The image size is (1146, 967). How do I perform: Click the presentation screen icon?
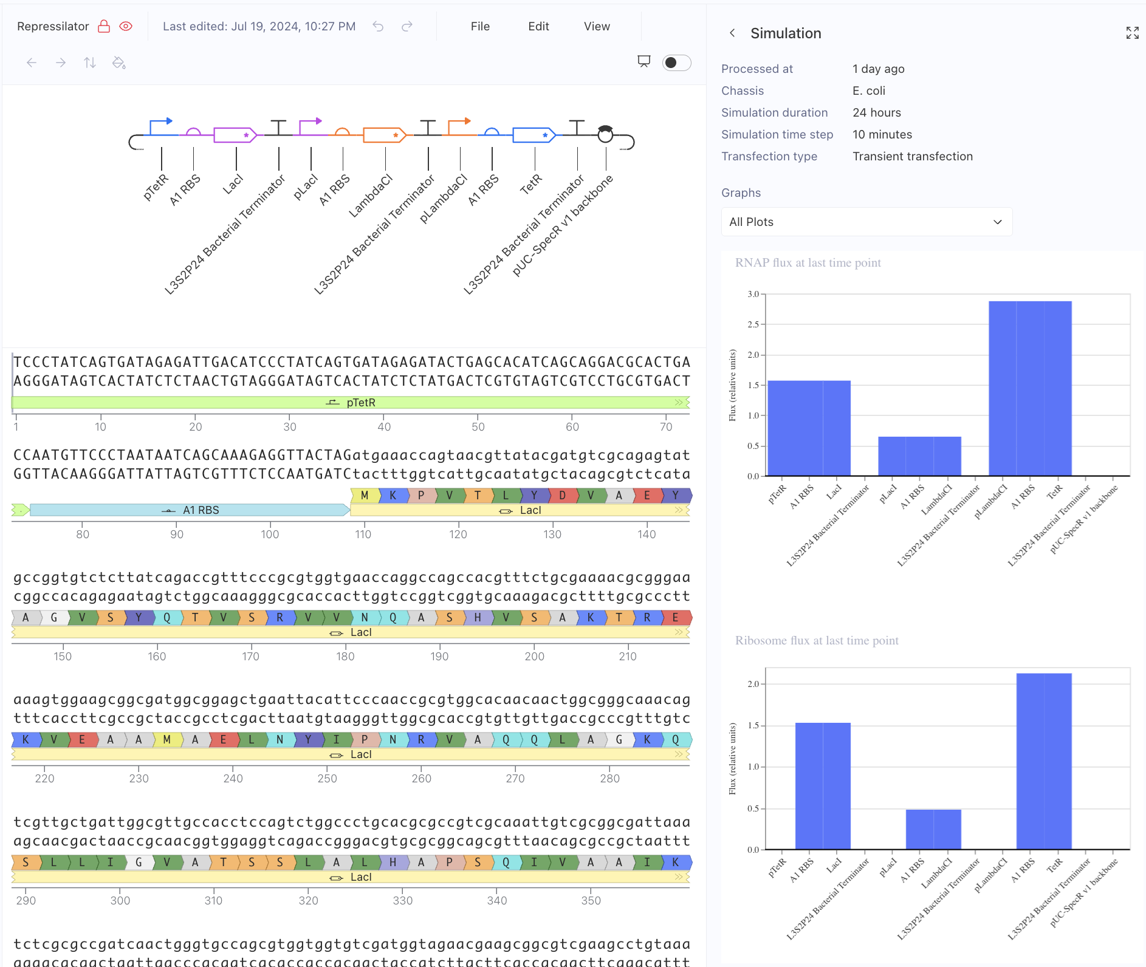click(643, 61)
